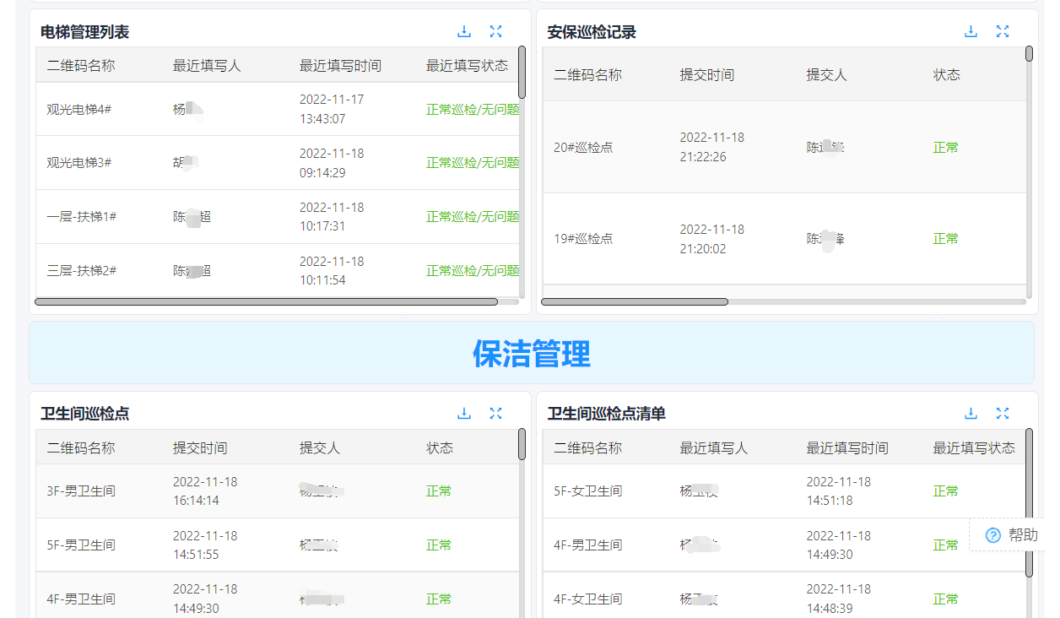Download the 安保巡检记录 records
This screenshot has width=1060, height=618.
click(x=971, y=30)
